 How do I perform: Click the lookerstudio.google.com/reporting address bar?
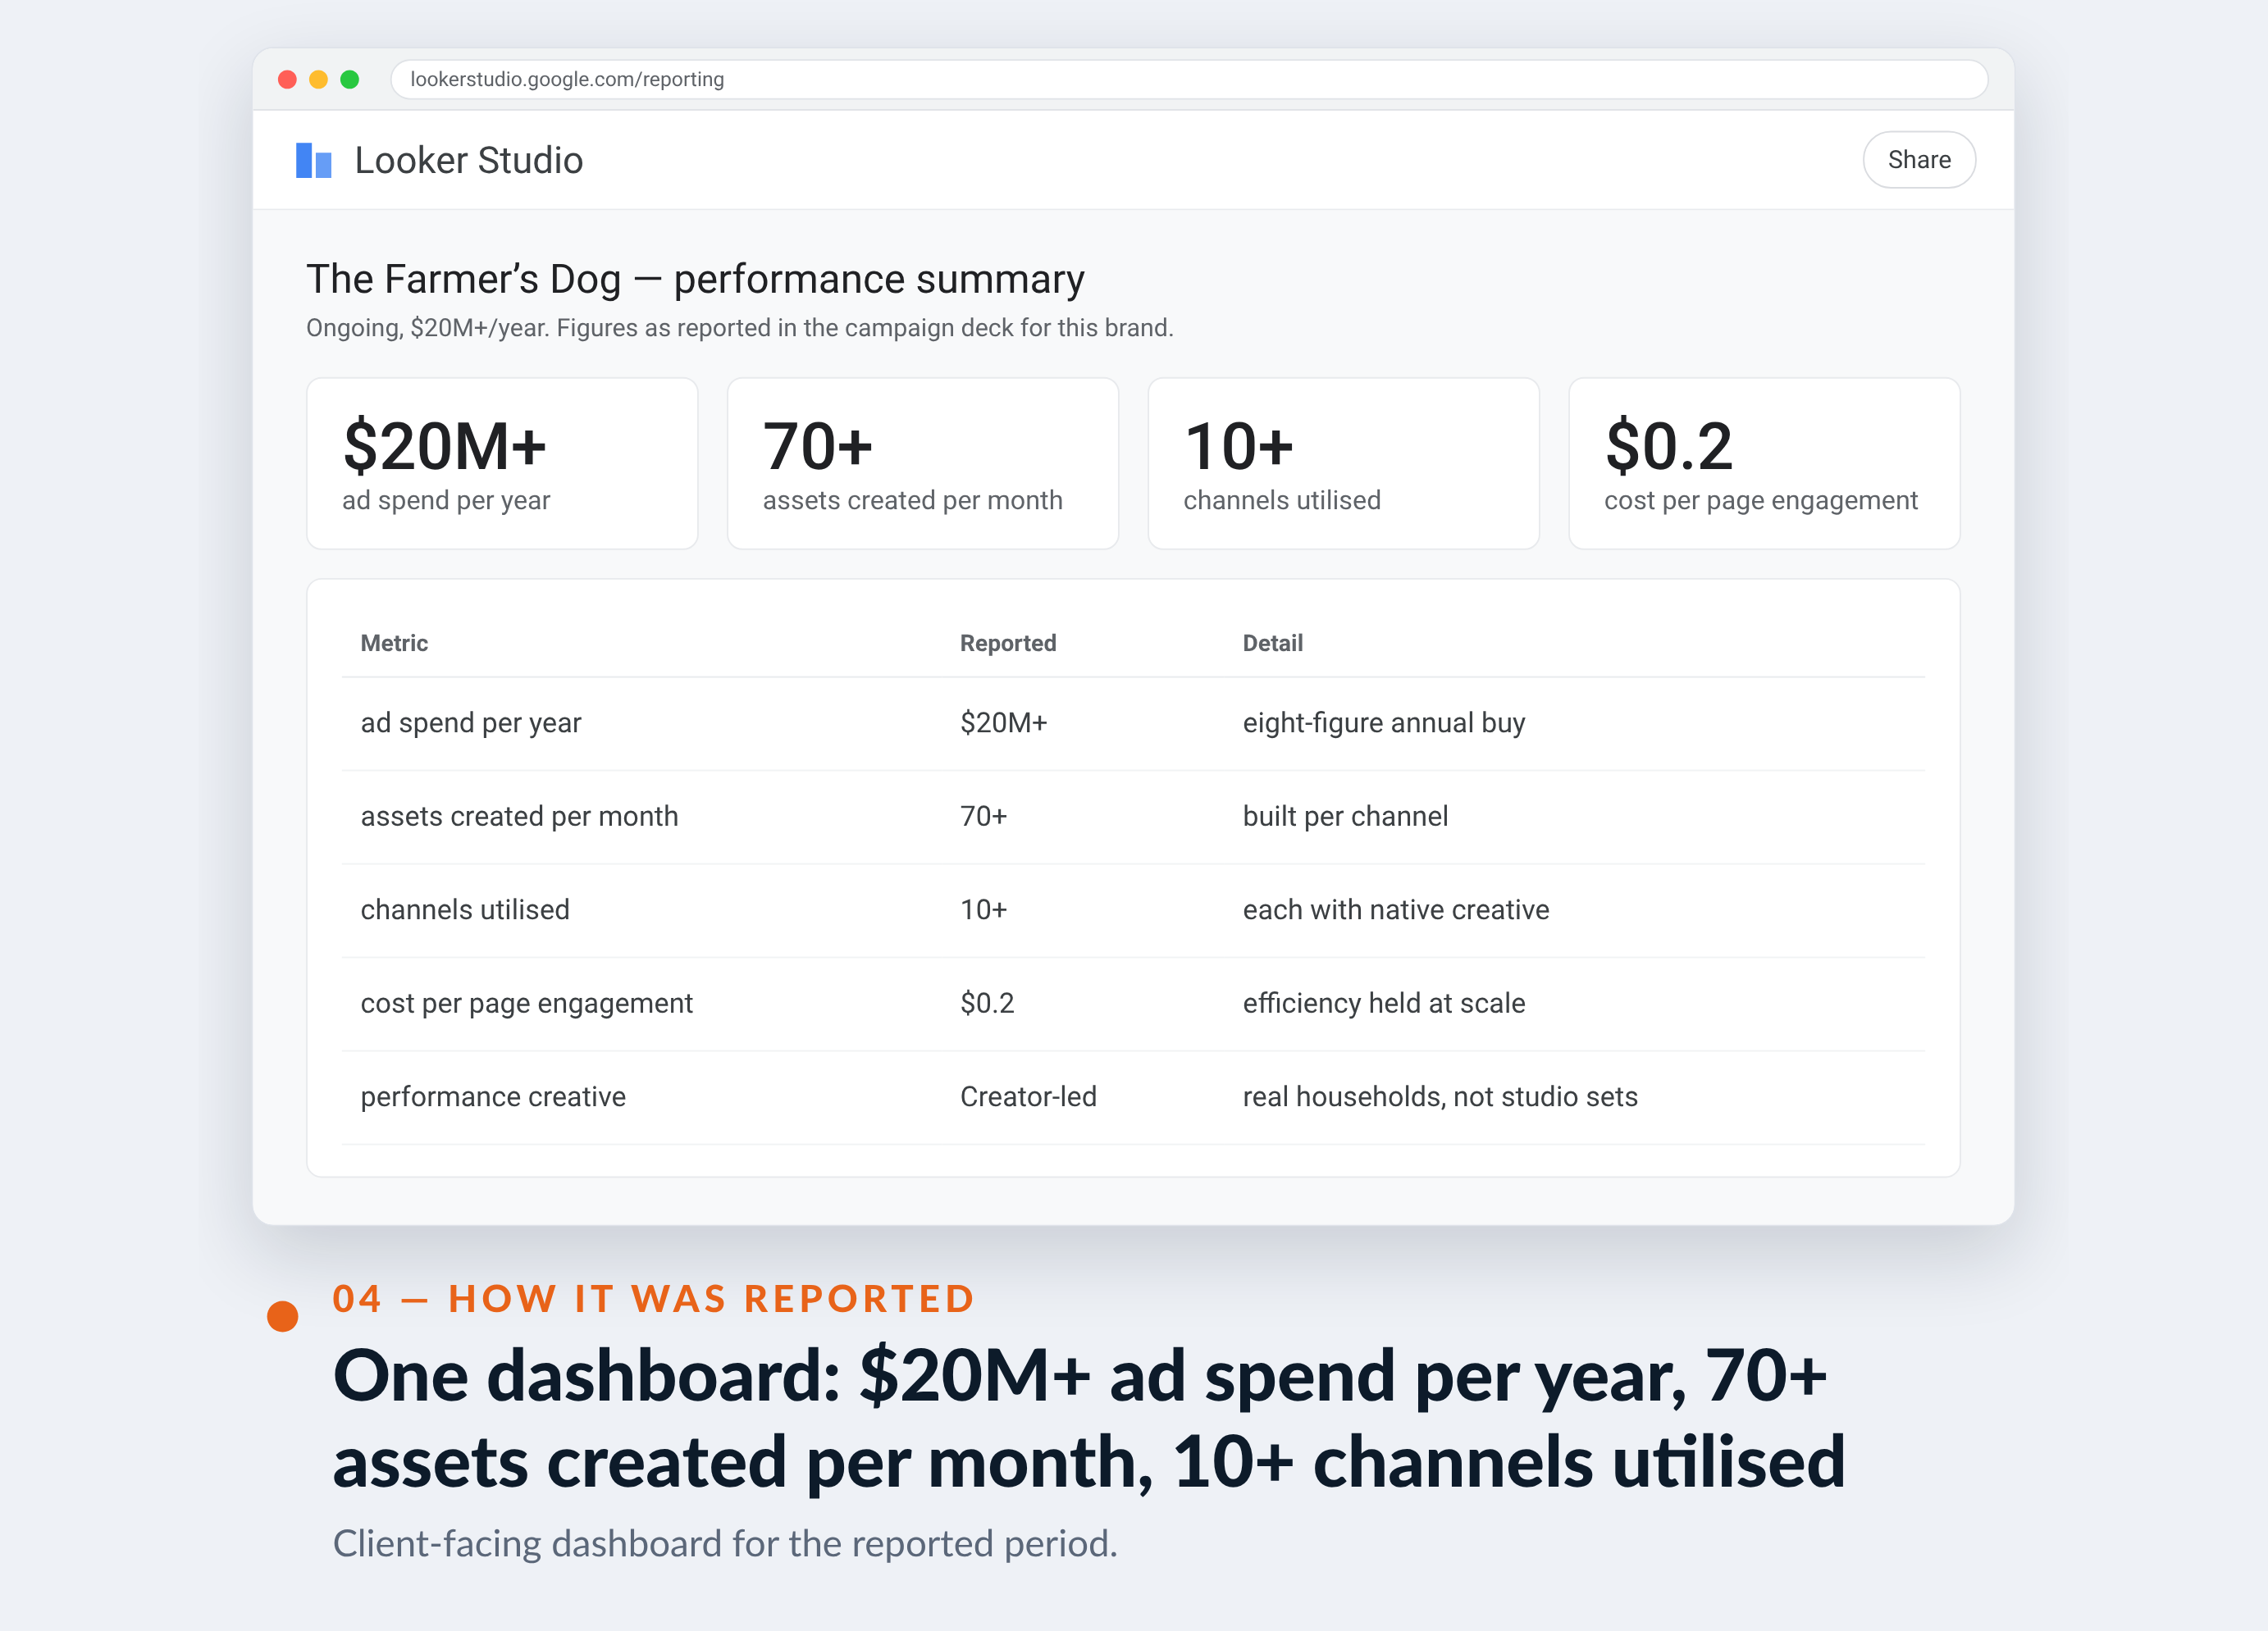pyautogui.click(x=1188, y=79)
